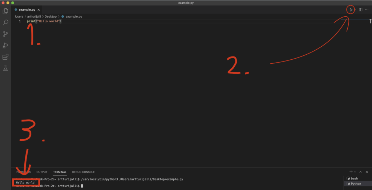This screenshot has height=190, width=372.
Task: Click the print statement on line 1
Action: (x=44, y=21)
